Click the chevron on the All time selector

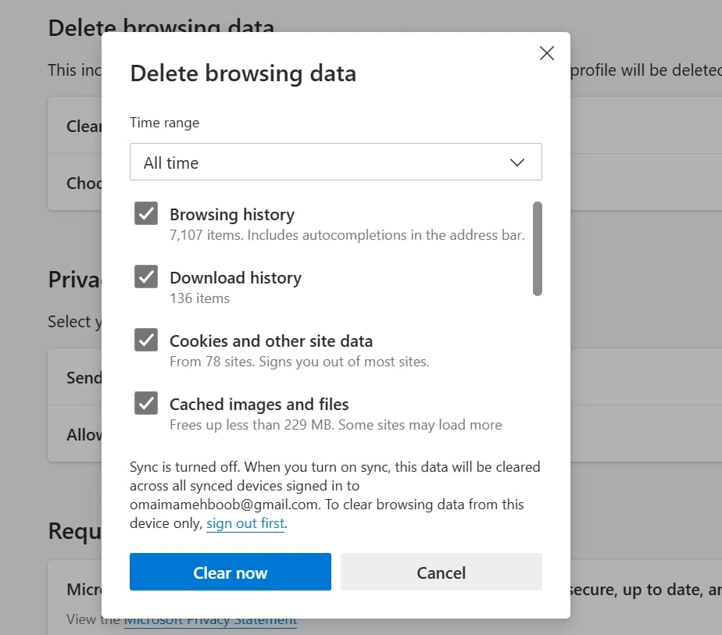[x=516, y=162]
